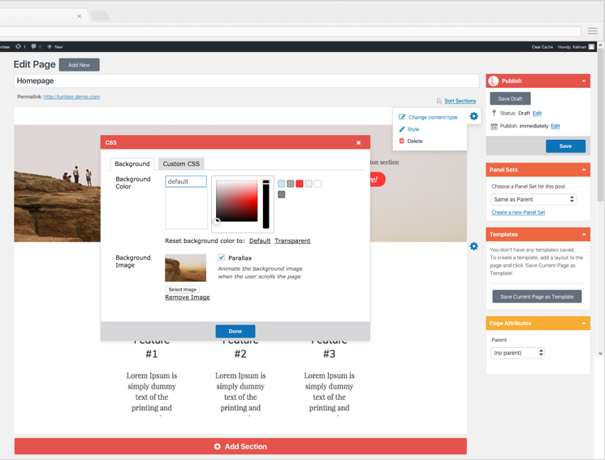Image resolution: width=605 pixels, height=460 pixels.
Task: Click the Remove Image link
Action: pyautogui.click(x=188, y=297)
